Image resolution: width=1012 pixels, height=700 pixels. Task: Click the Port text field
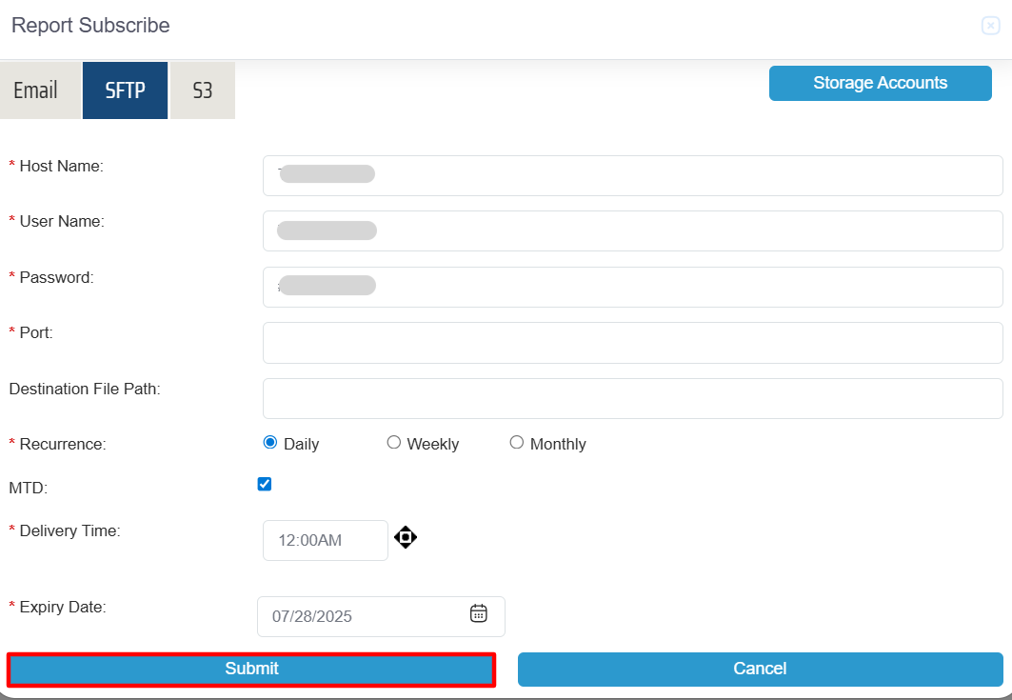coord(632,342)
